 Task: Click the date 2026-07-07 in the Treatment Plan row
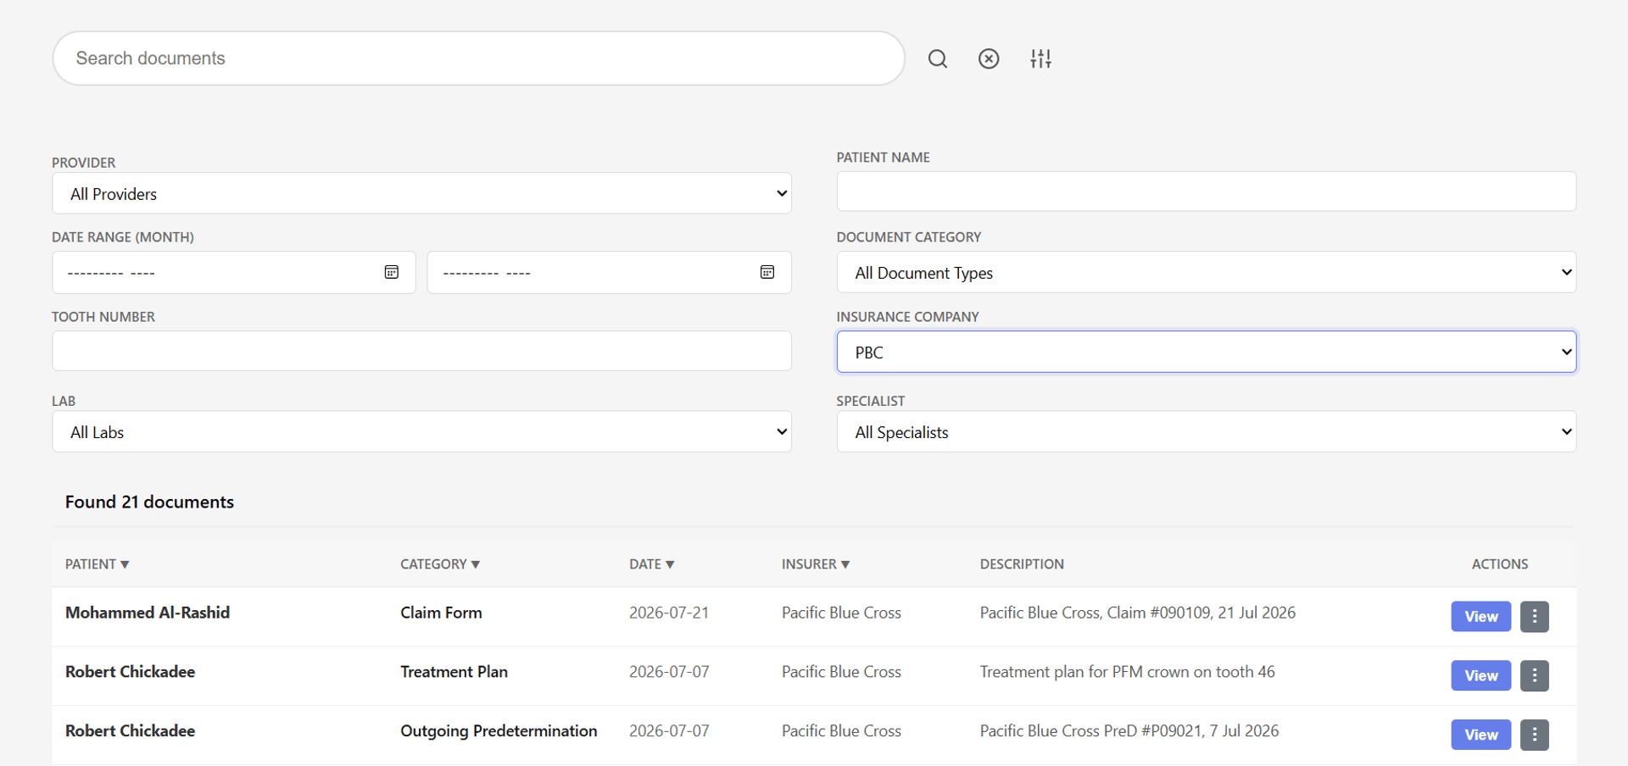click(x=669, y=672)
